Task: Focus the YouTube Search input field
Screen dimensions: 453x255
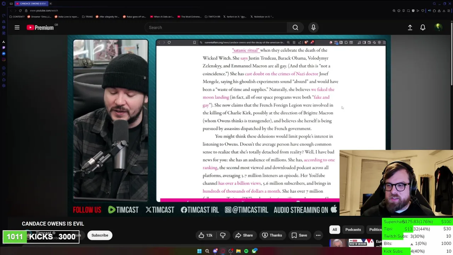Action: (216, 27)
